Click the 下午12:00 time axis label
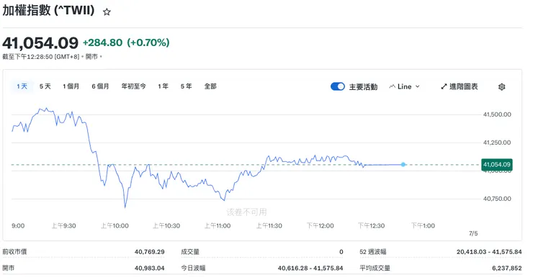The image size is (533, 280). [x=321, y=226]
